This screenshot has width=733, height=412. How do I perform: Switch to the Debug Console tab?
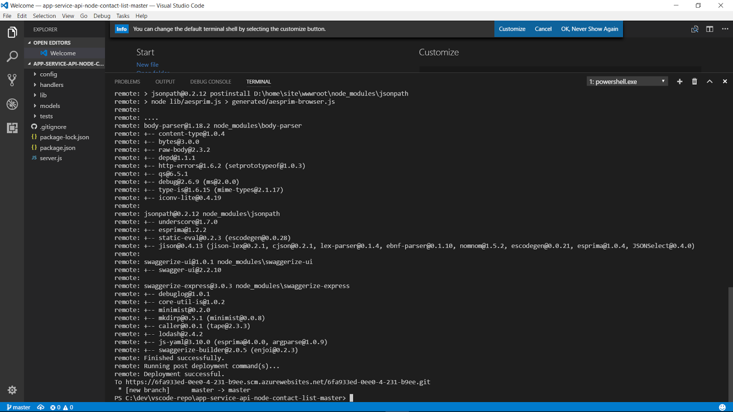coord(211,81)
